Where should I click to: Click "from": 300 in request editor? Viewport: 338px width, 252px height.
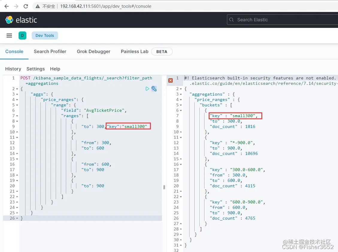[x=96, y=143]
